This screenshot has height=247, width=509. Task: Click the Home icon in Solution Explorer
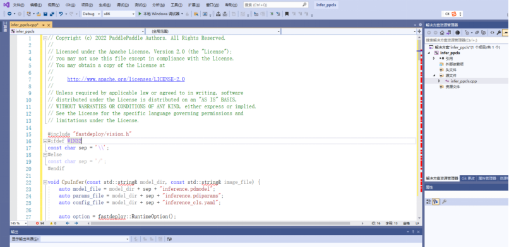[x=442, y=32]
